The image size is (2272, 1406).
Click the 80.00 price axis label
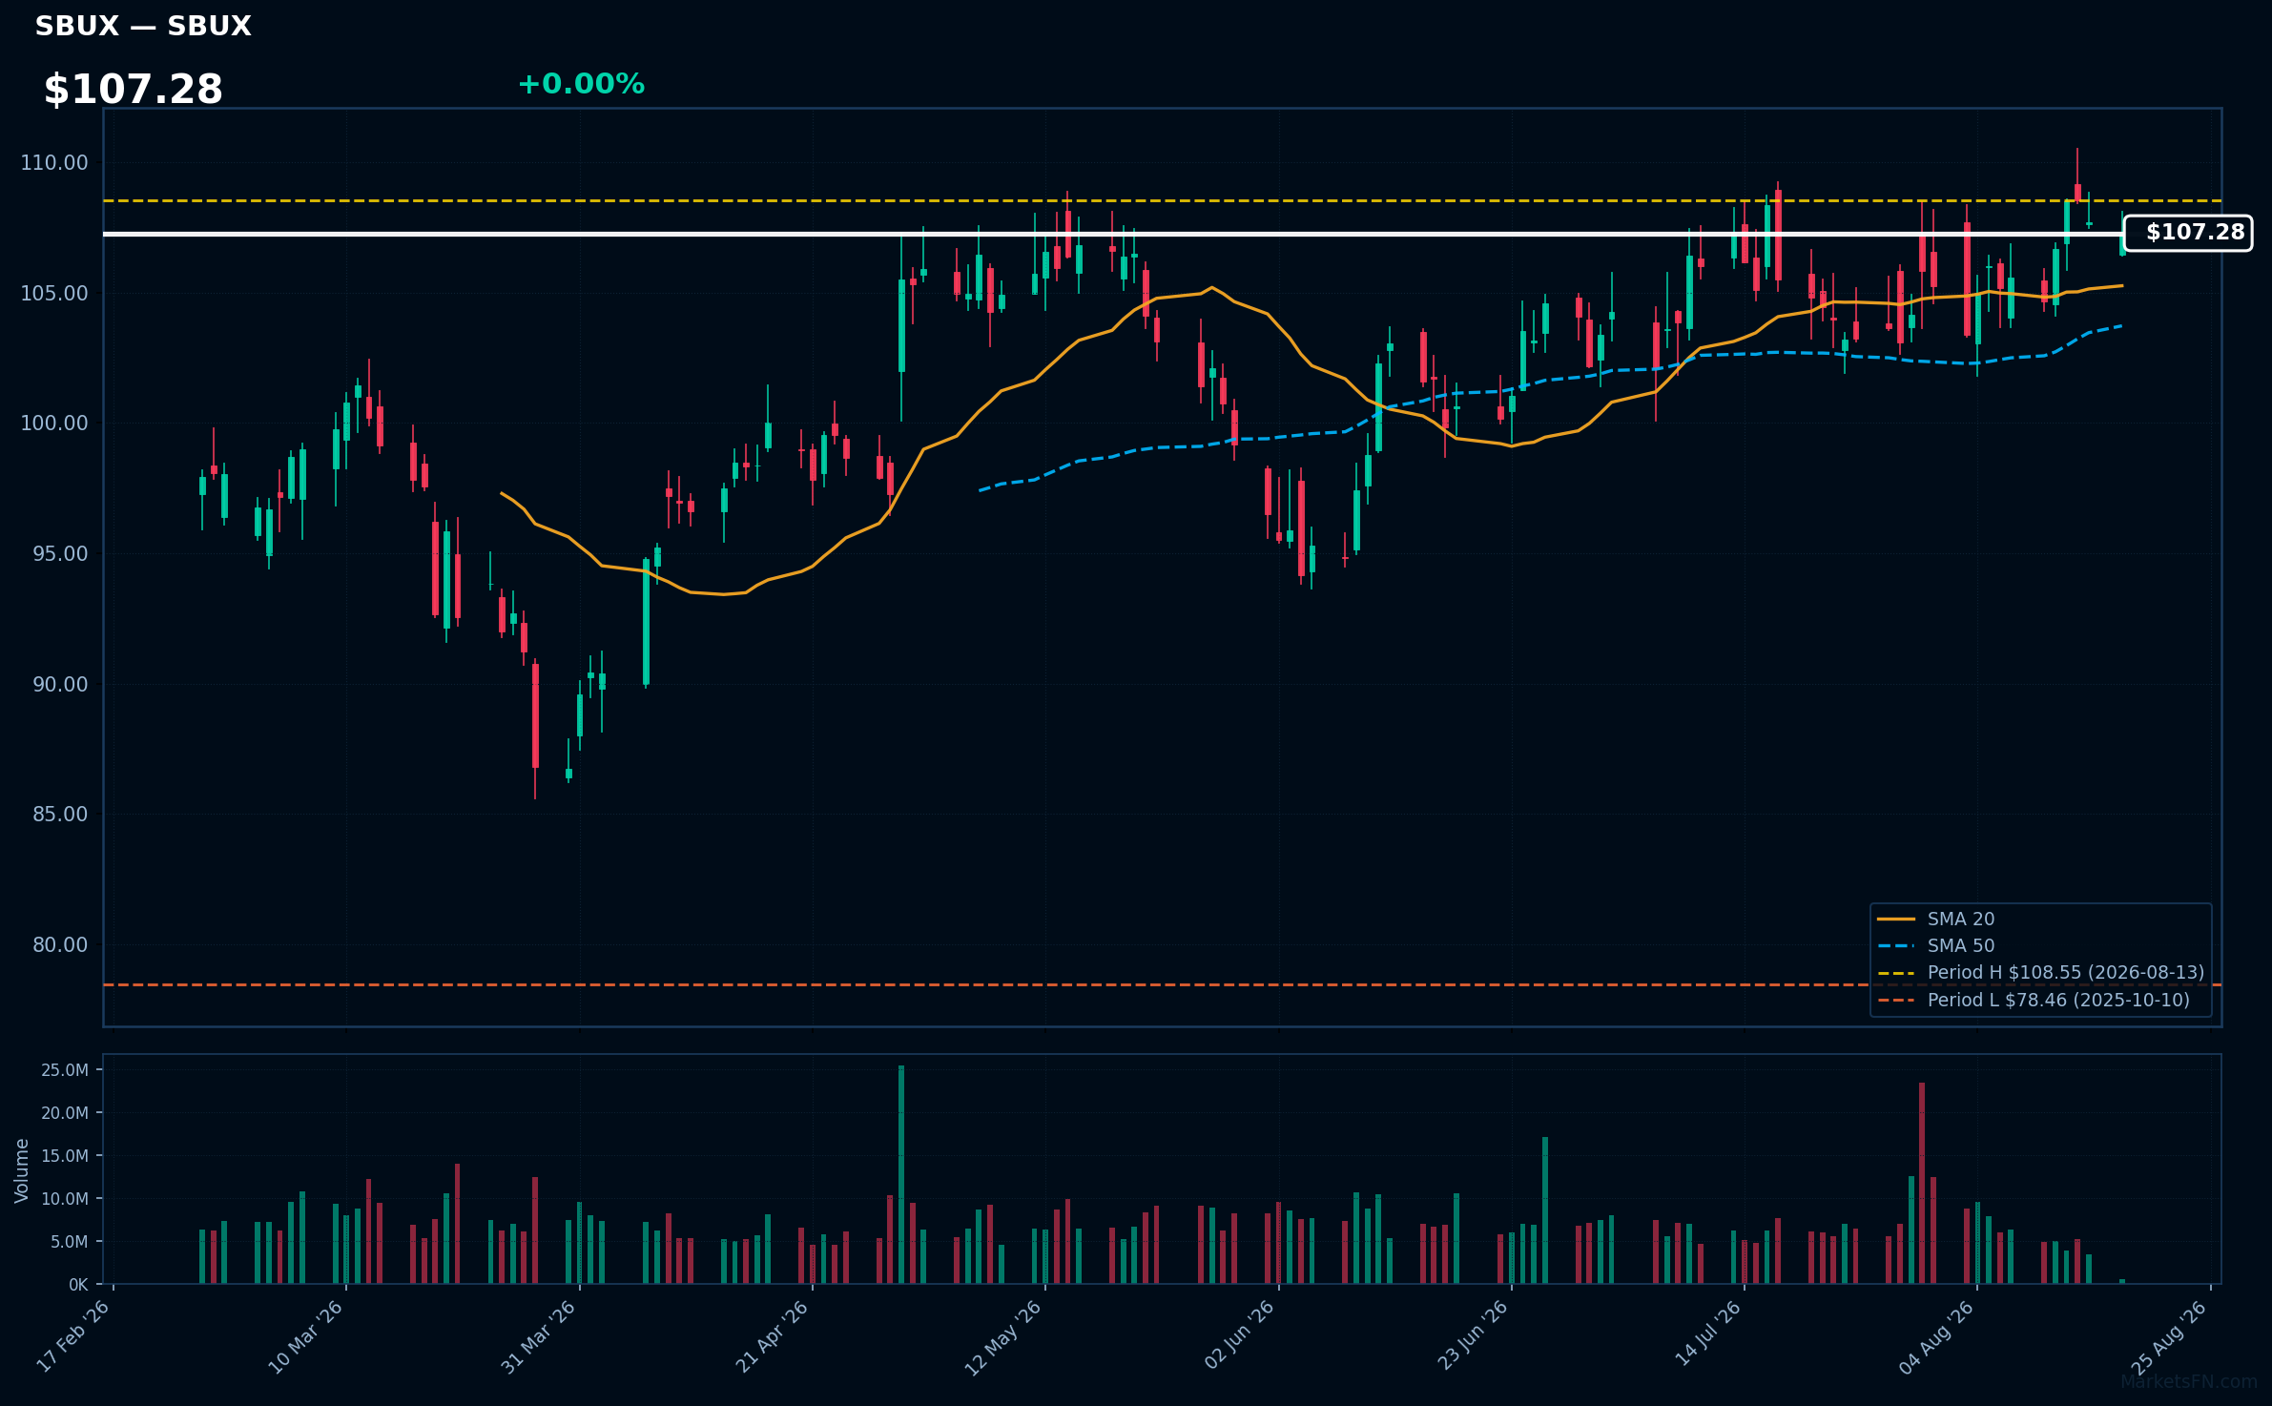(60, 945)
